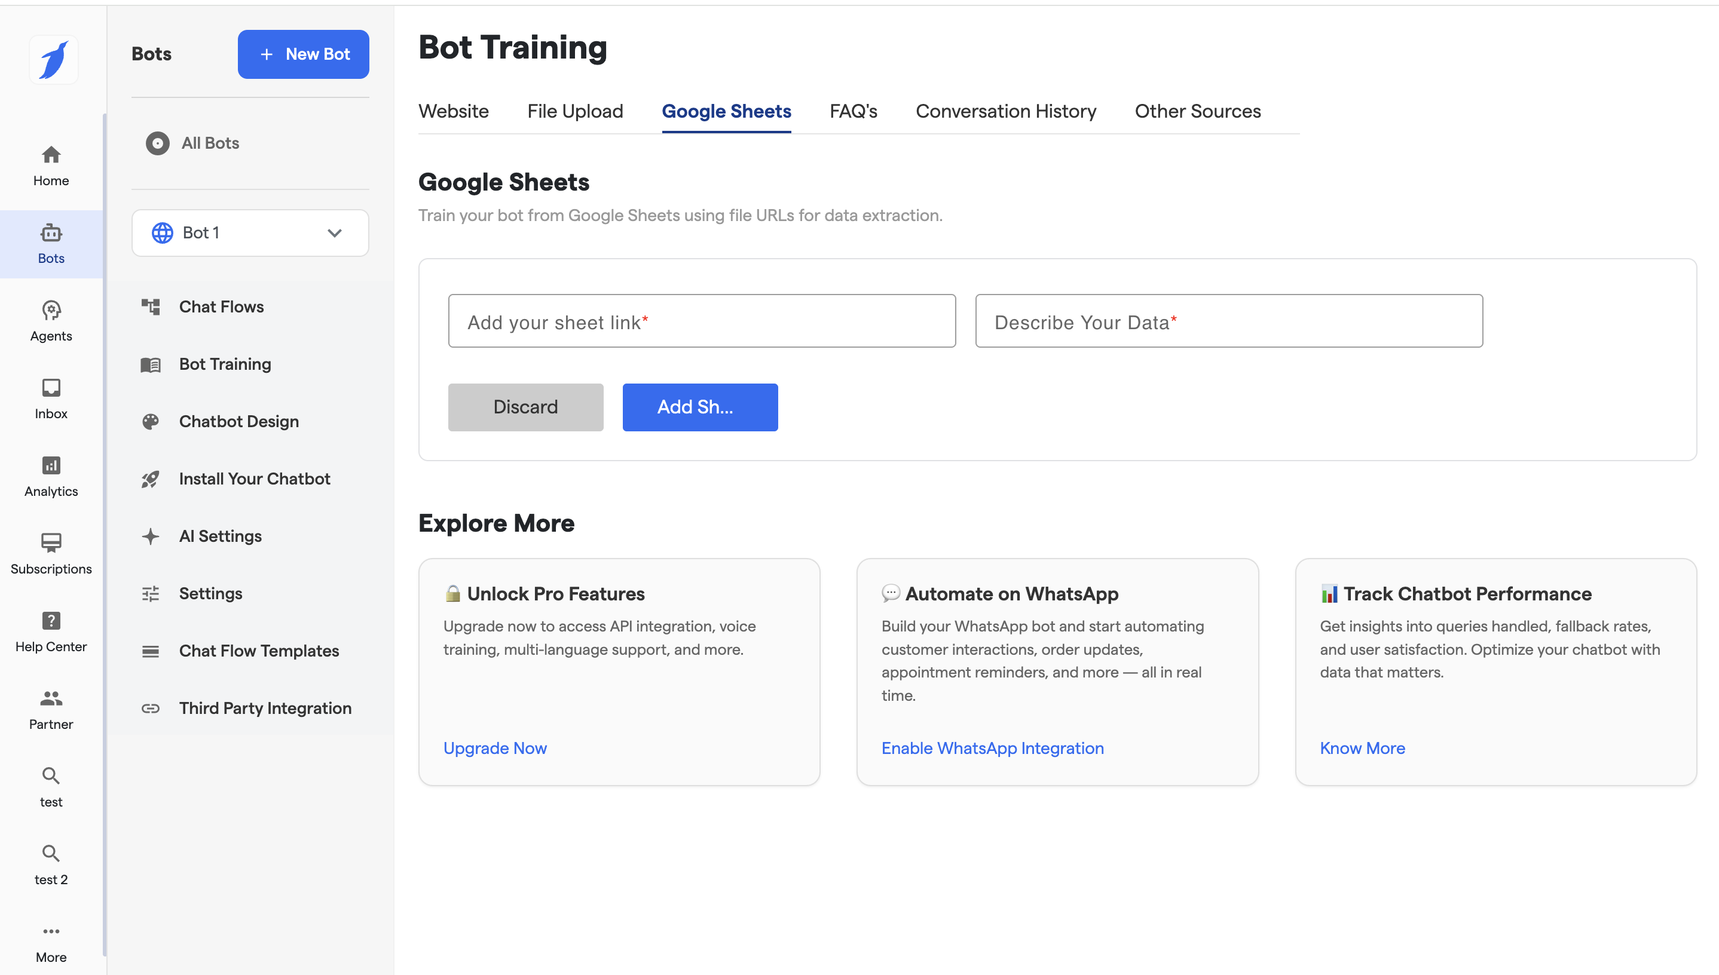Image resolution: width=1719 pixels, height=975 pixels.
Task: Click the New Bot button
Action: coord(303,54)
